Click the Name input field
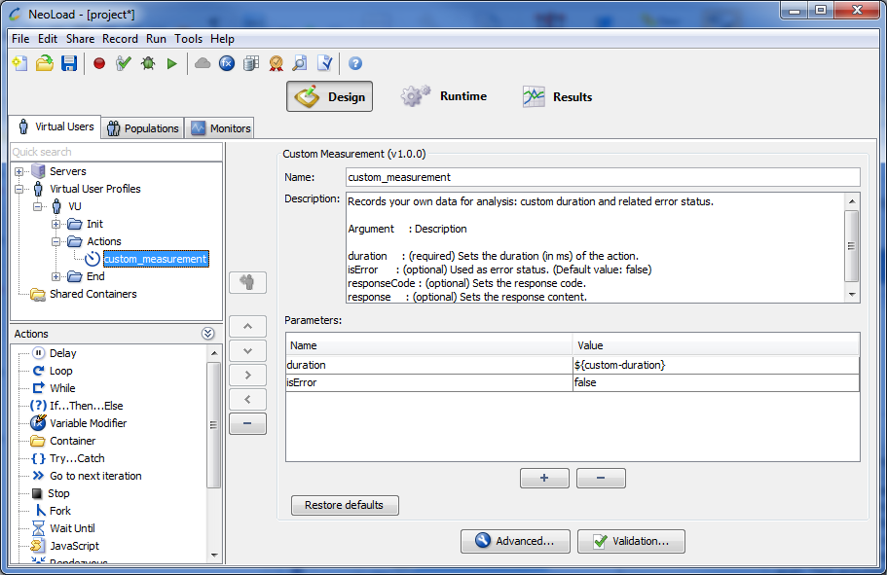 click(603, 177)
